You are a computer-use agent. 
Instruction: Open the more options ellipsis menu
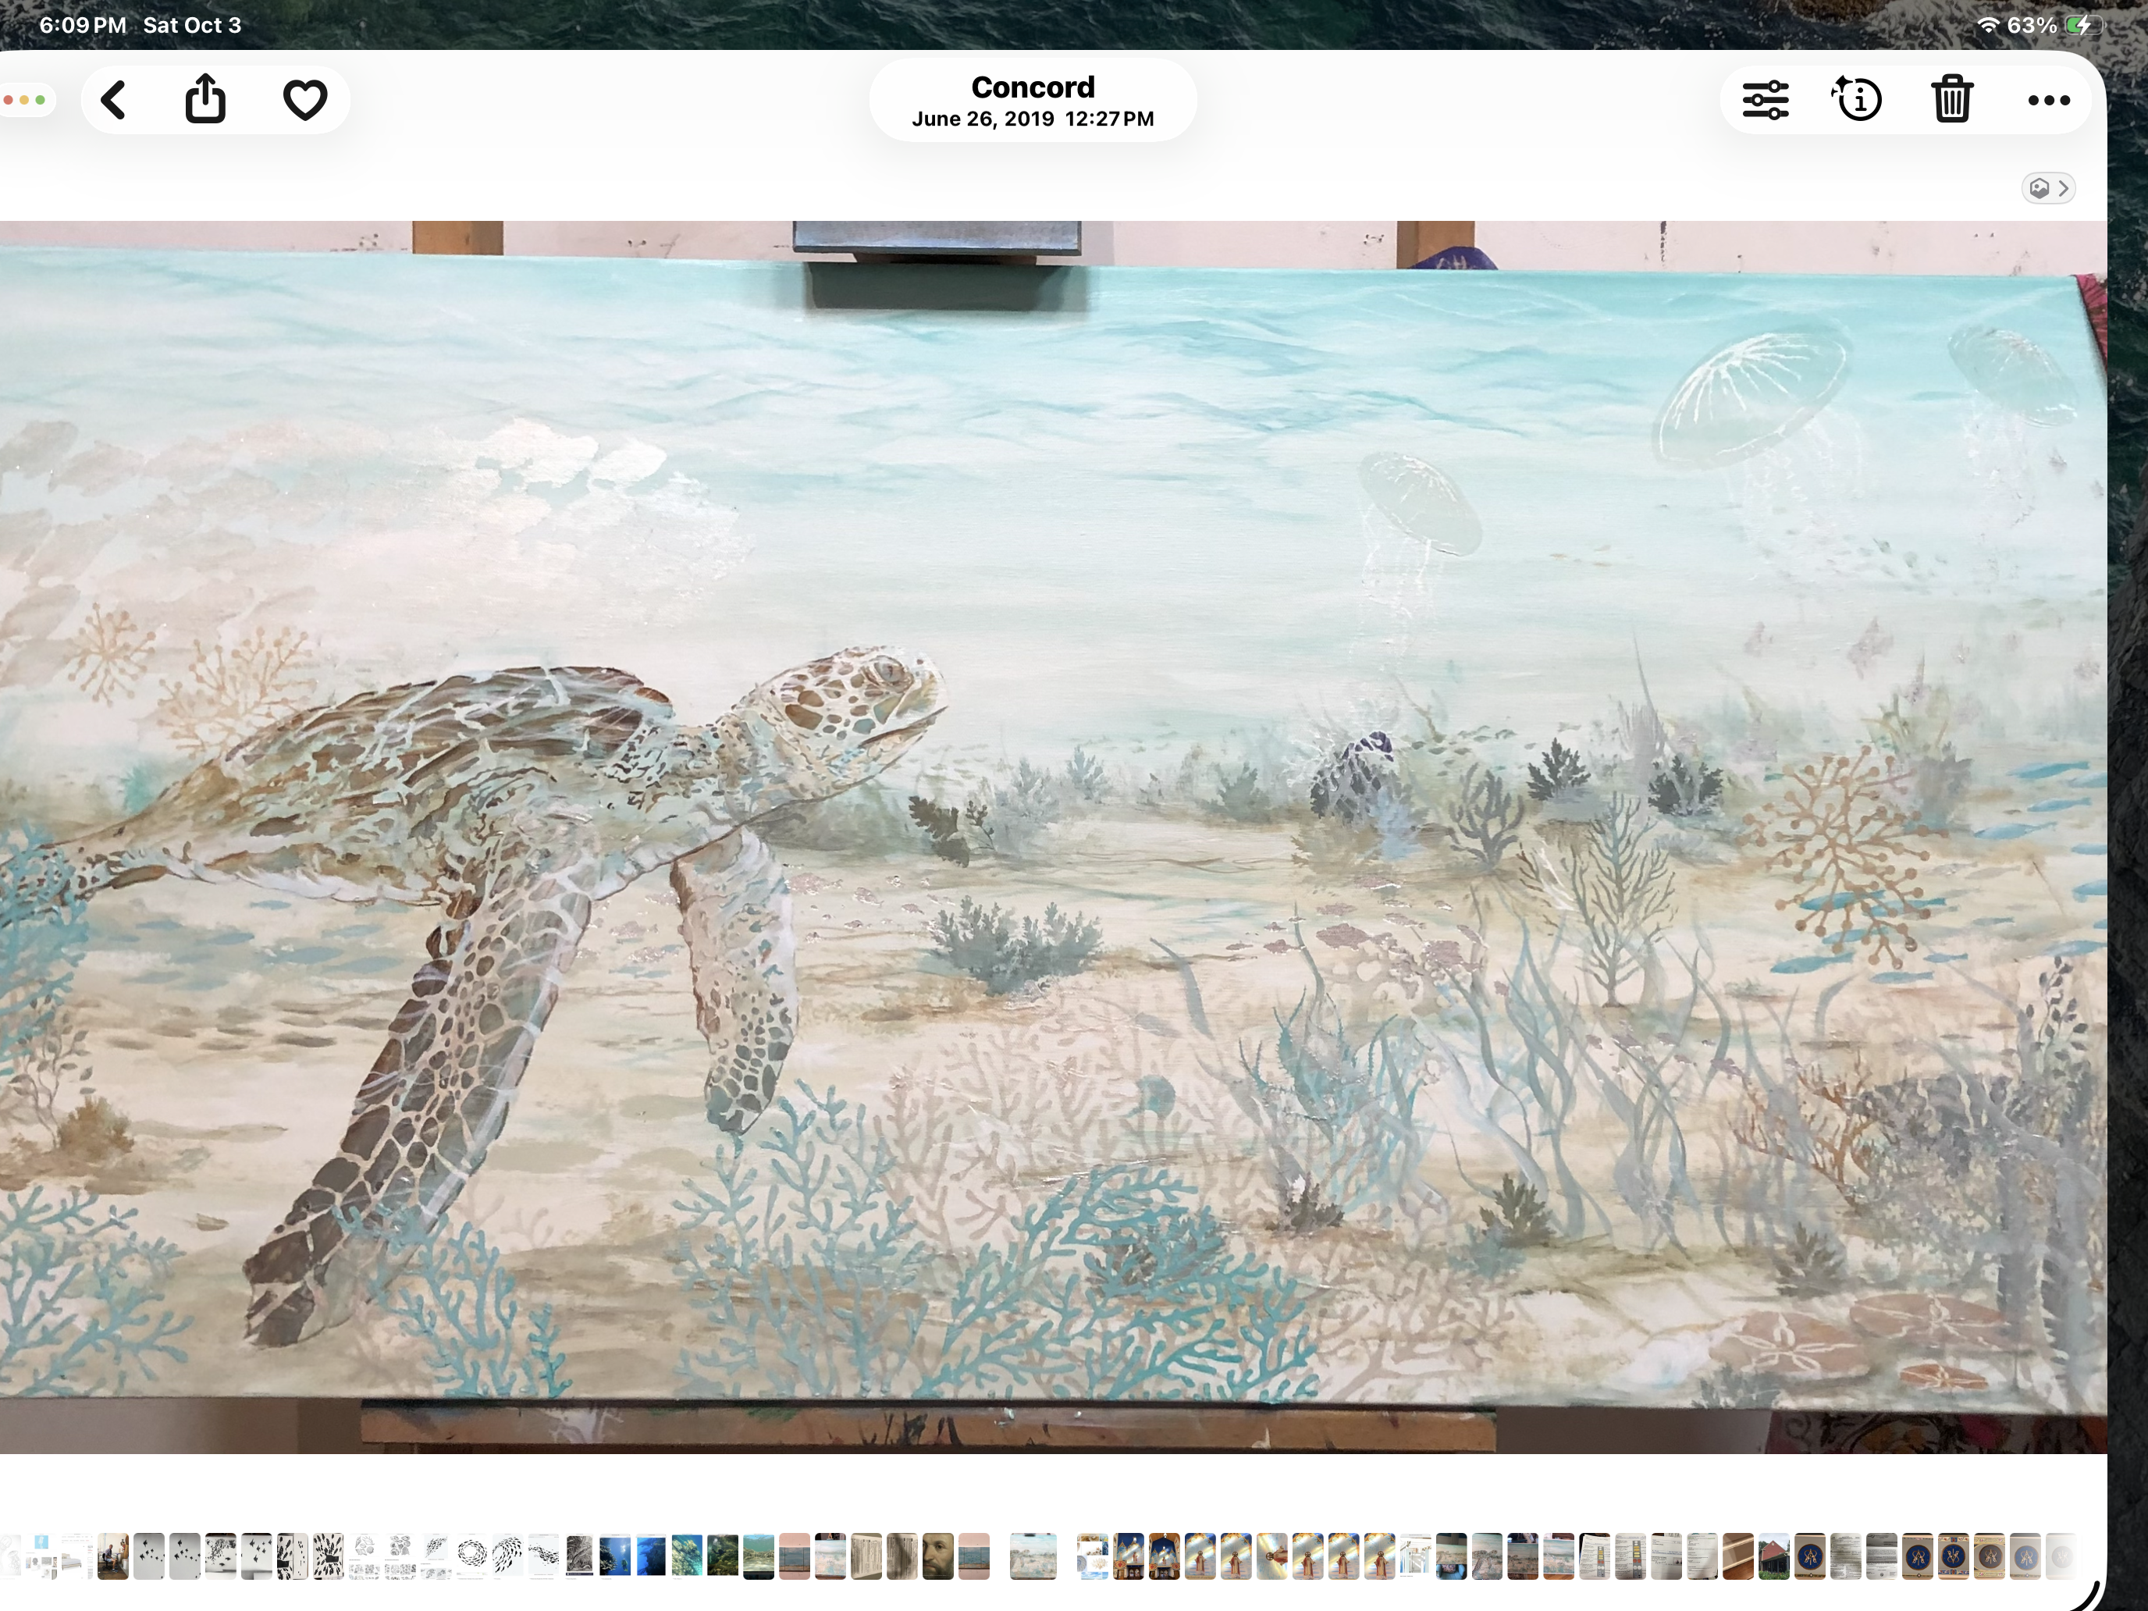2049,100
